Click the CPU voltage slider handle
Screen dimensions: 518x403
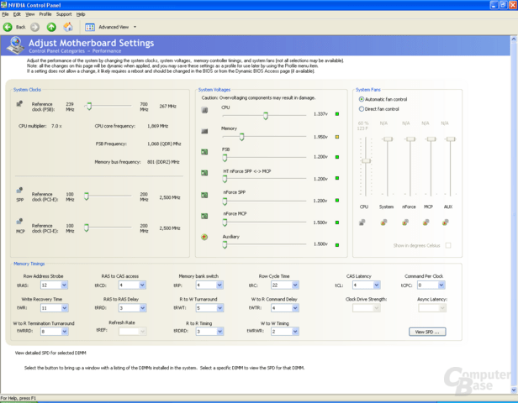pos(265,116)
